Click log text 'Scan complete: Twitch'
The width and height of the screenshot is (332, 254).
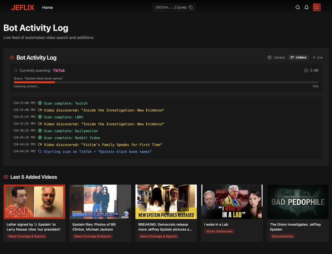click(66, 103)
